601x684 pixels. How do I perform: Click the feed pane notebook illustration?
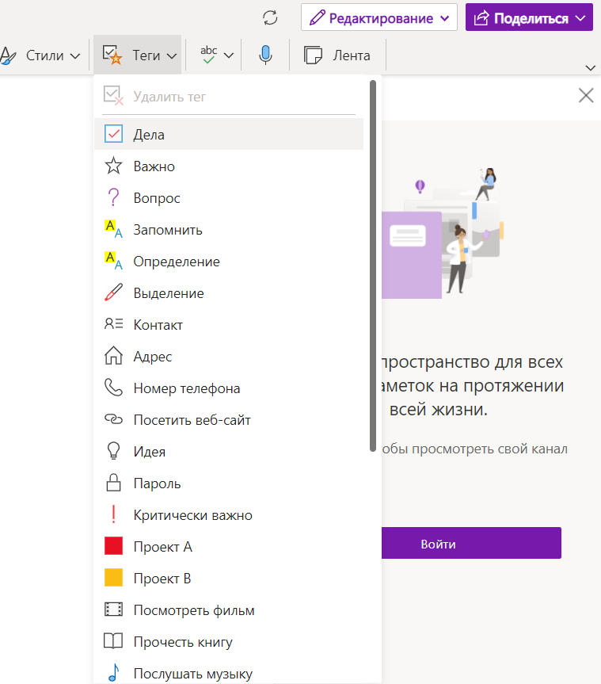coord(443,232)
